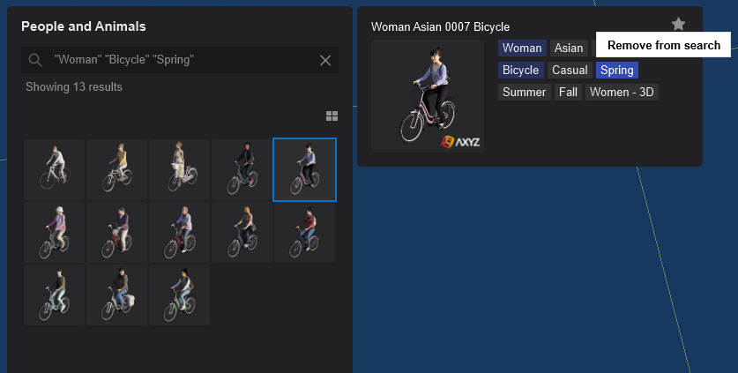Add the Fall tag to the search
This screenshot has height=373, width=738.
point(568,92)
